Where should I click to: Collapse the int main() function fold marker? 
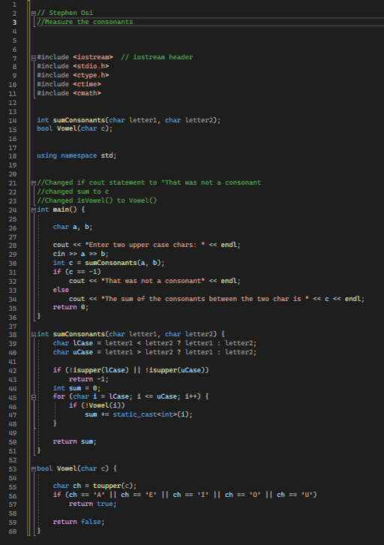coord(34,210)
